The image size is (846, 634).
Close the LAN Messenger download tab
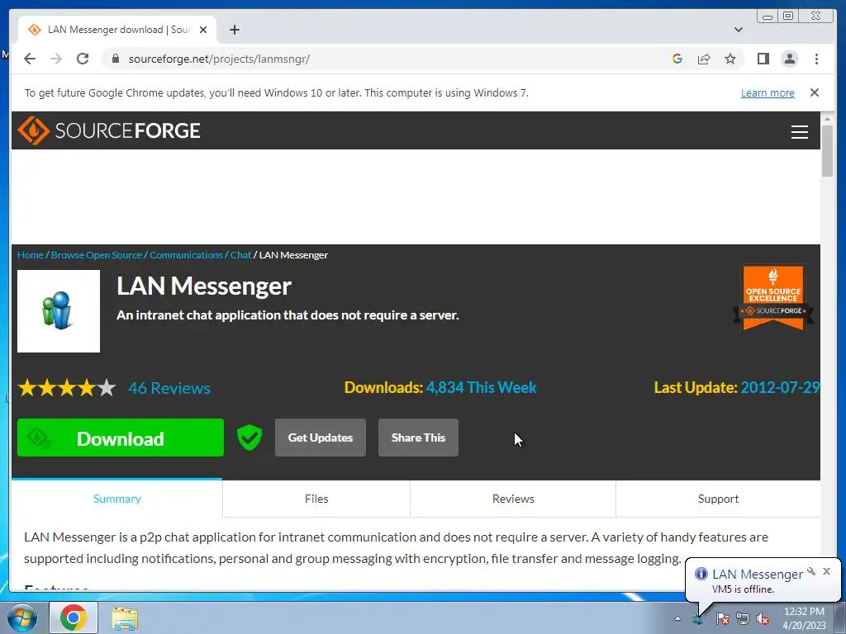pos(203,30)
